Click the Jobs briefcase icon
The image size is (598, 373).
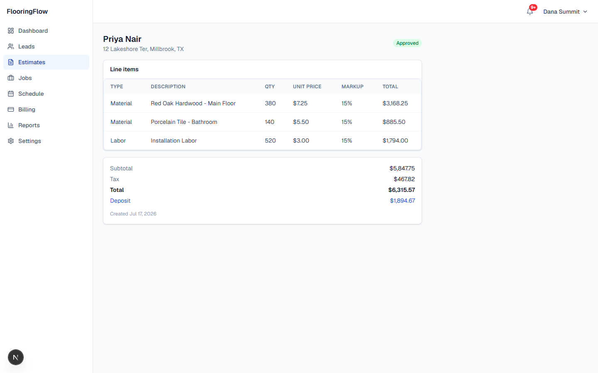(x=11, y=78)
